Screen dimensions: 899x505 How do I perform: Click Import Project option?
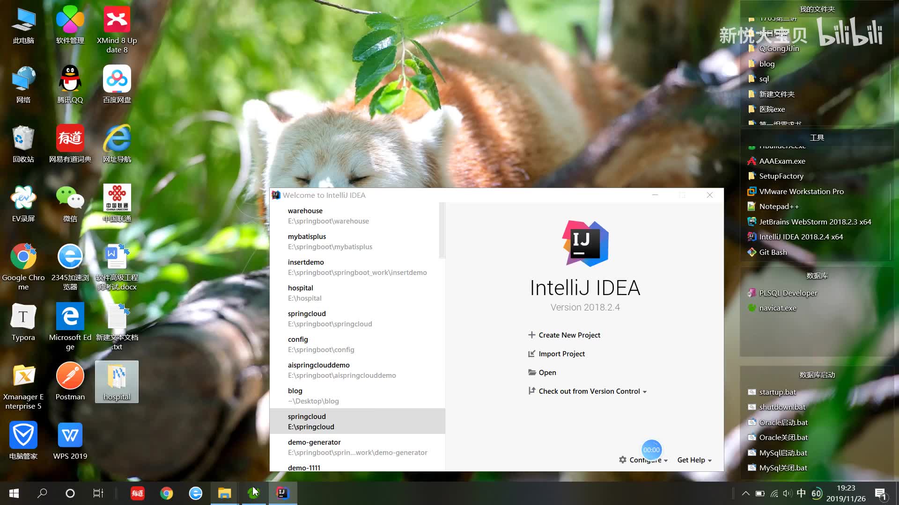(562, 353)
